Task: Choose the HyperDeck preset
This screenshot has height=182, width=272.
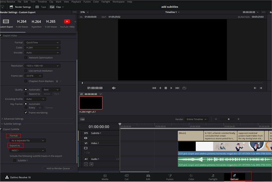Action: click(x=36, y=23)
